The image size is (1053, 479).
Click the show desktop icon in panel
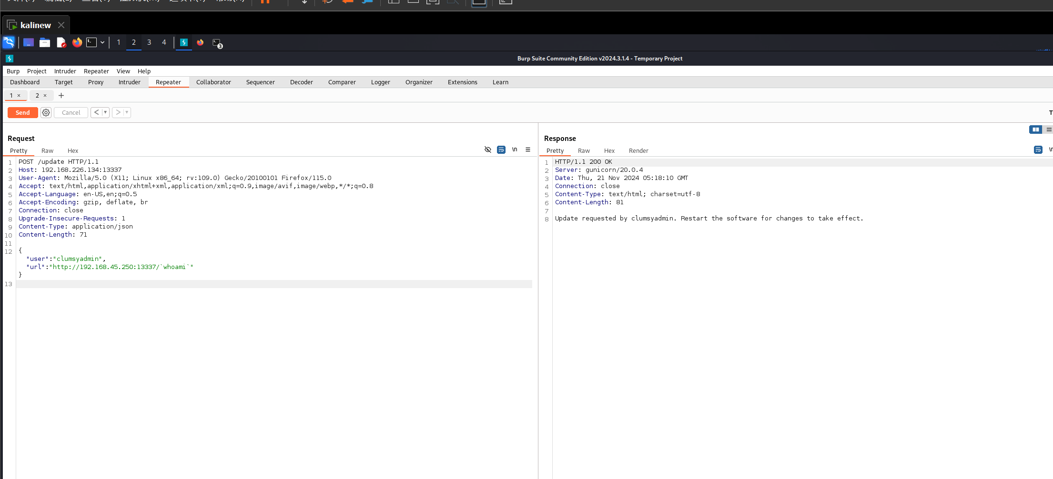pyautogui.click(x=29, y=42)
